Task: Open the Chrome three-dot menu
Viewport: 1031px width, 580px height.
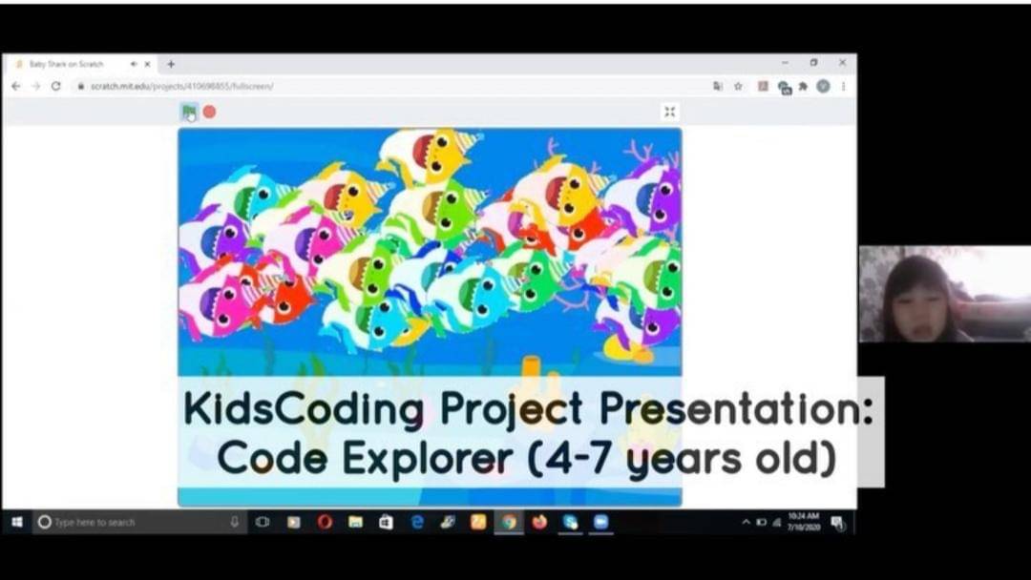Action: click(x=843, y=86)
